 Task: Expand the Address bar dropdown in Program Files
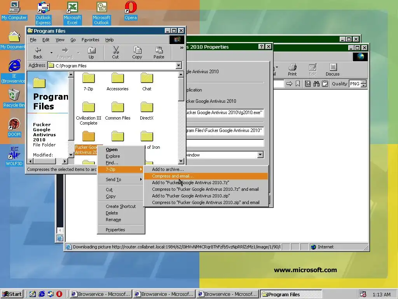click(x=179, y=65)
